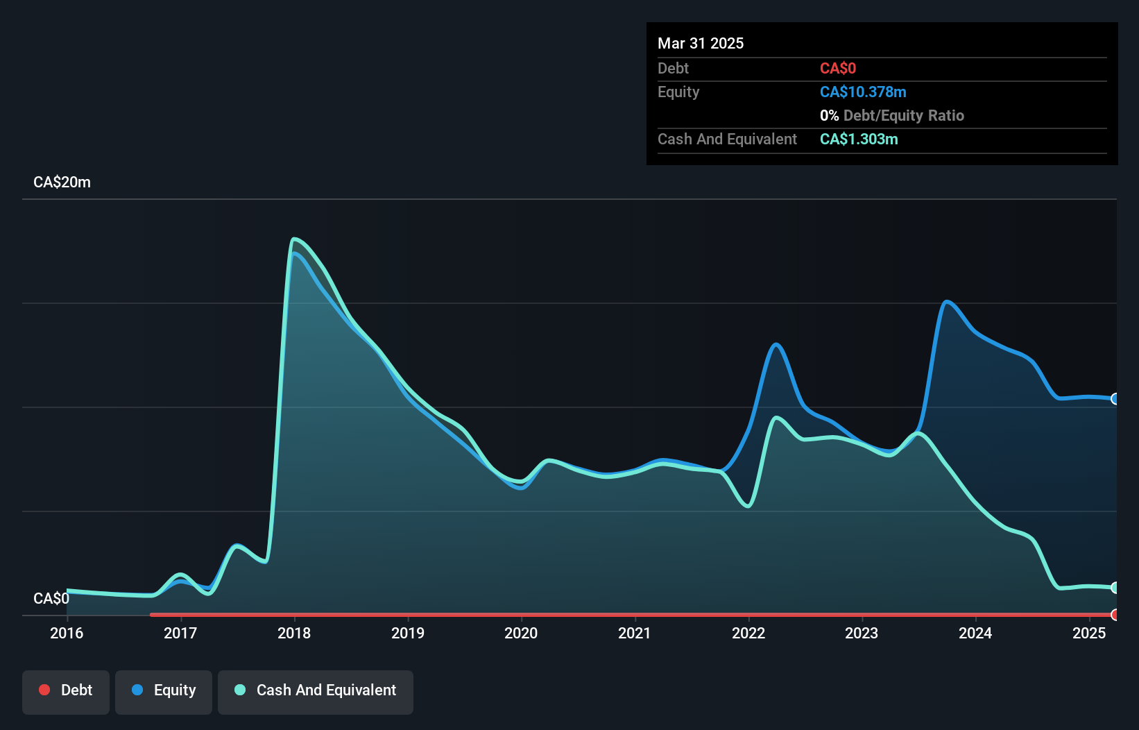The width and height of the screenshot is (1139, 730).
Task: Click the 2024 x-axis label
Action: (x=975, y=633)
